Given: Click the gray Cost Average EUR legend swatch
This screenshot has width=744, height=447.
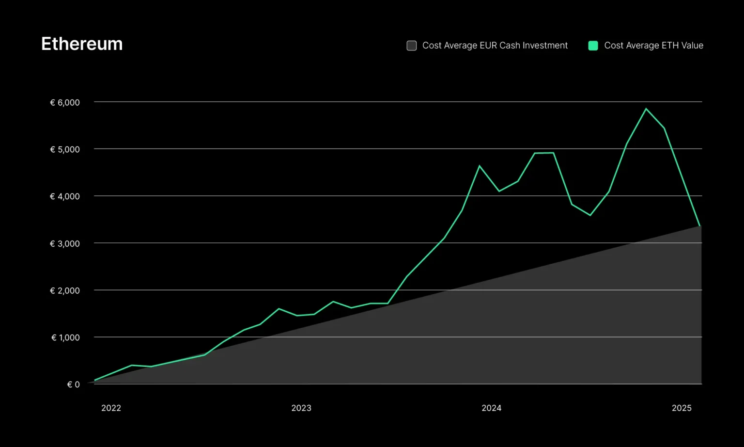Looking at the screenshot, I should click(x=411, y=45).
